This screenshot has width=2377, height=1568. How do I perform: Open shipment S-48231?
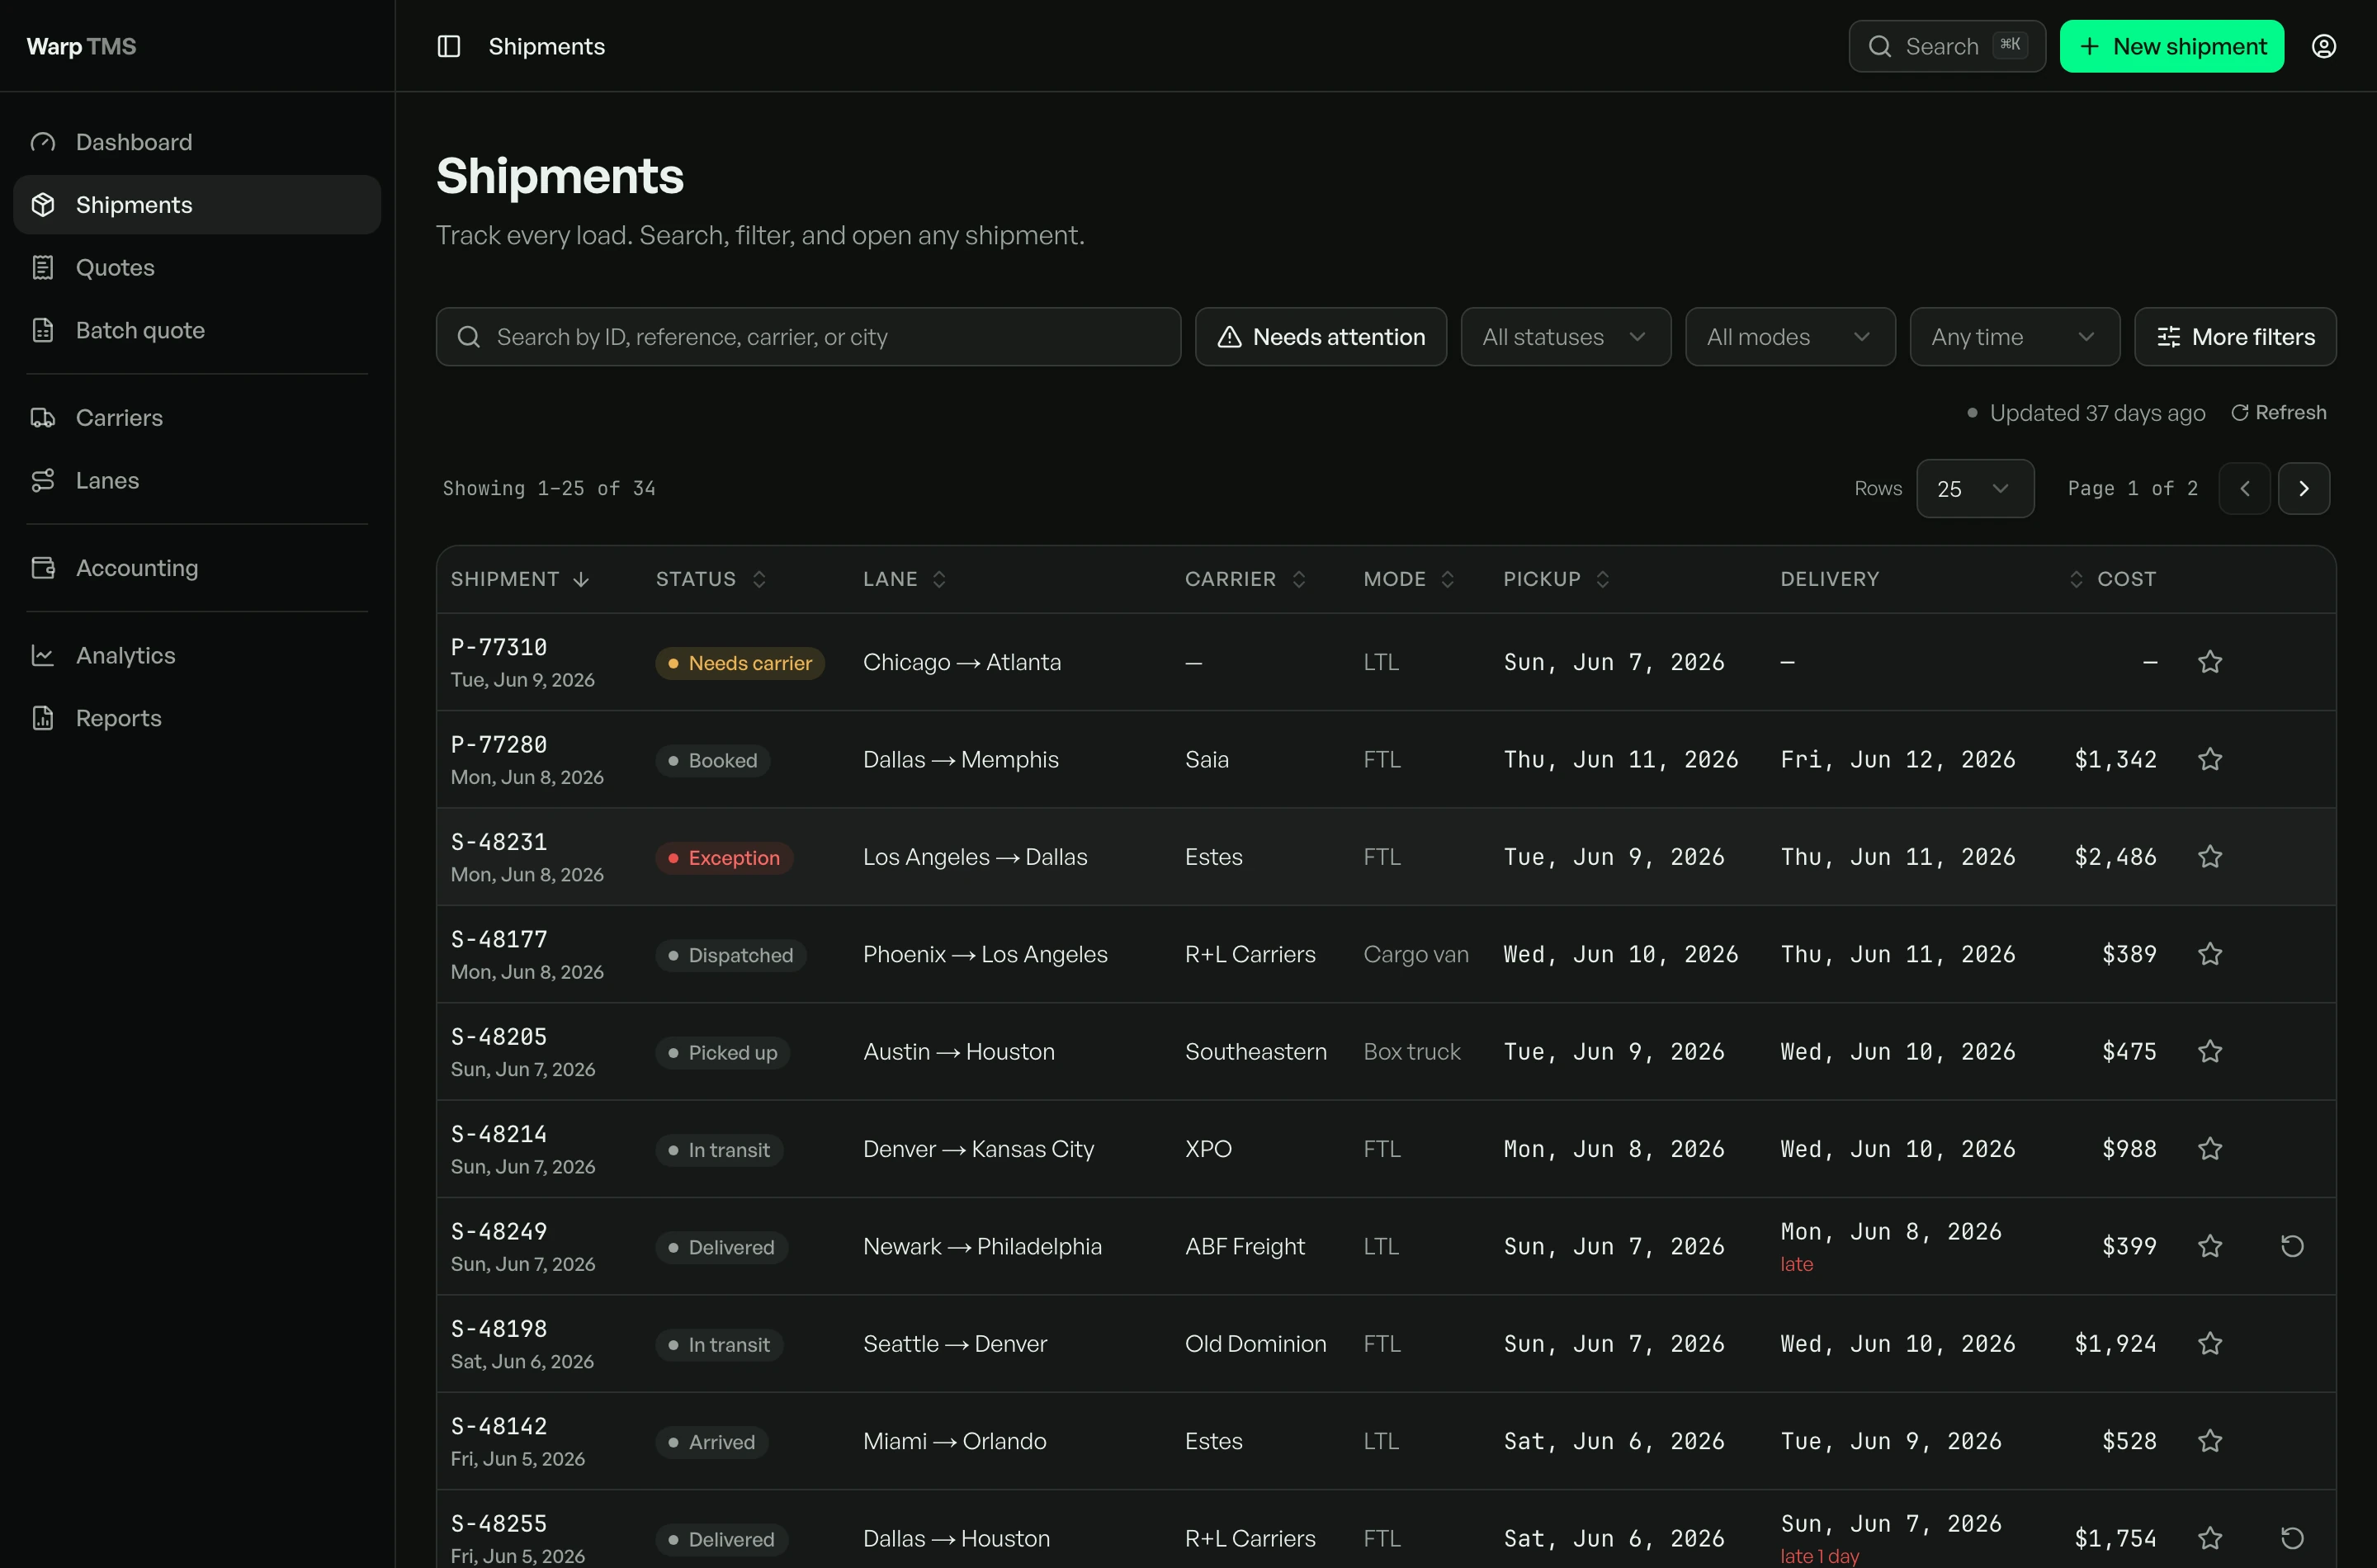(x=498, y=842)
